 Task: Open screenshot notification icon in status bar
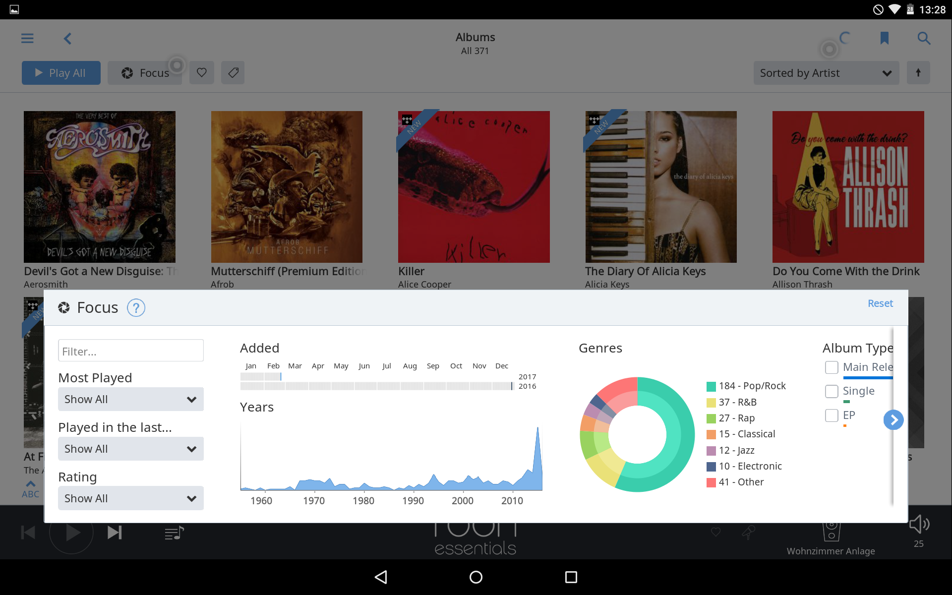pyautogui.click(x=14, y=9)
